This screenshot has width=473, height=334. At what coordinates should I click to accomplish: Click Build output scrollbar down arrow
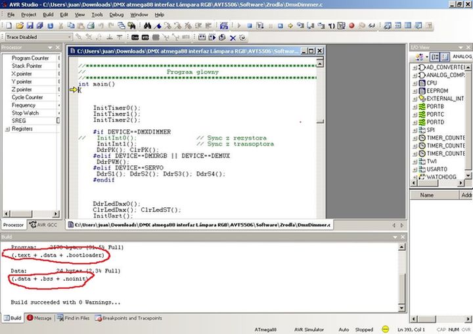click(x=401, y=308)
